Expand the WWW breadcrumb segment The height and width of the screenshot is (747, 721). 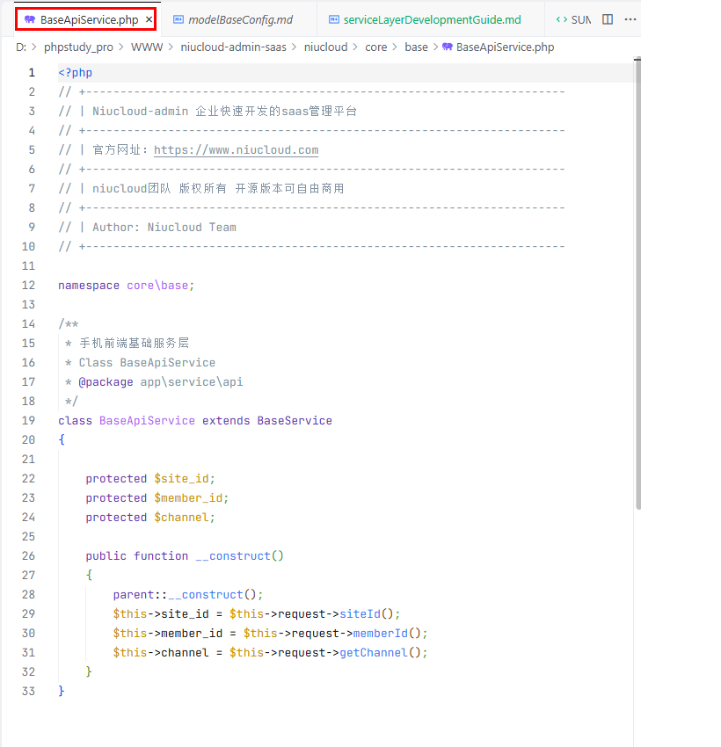(147, 47)
